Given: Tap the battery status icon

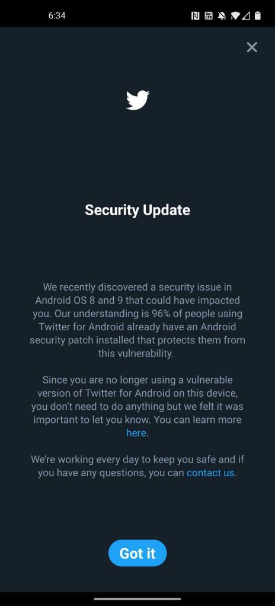Looking at the screenshot, I should pos(258,16).
